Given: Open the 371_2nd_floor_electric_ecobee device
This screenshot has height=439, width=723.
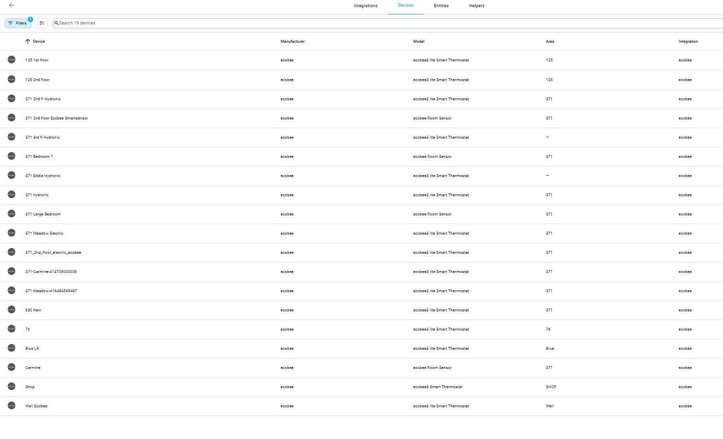Looking at the screenshot, I should click(x=53, y=252).
